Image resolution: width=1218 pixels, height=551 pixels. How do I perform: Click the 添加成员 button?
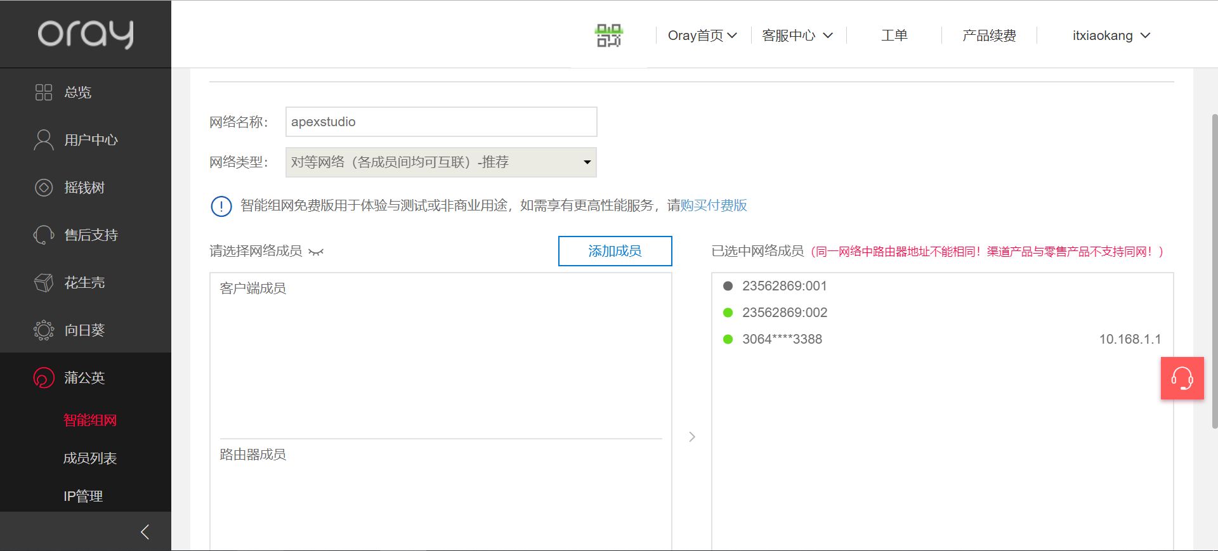pyautogui.click(x=615, y=251)
